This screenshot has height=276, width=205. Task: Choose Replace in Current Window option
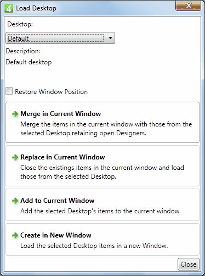tap(102, 166)
